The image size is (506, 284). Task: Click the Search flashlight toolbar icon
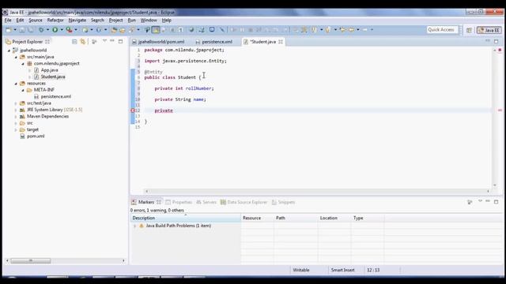132,30
